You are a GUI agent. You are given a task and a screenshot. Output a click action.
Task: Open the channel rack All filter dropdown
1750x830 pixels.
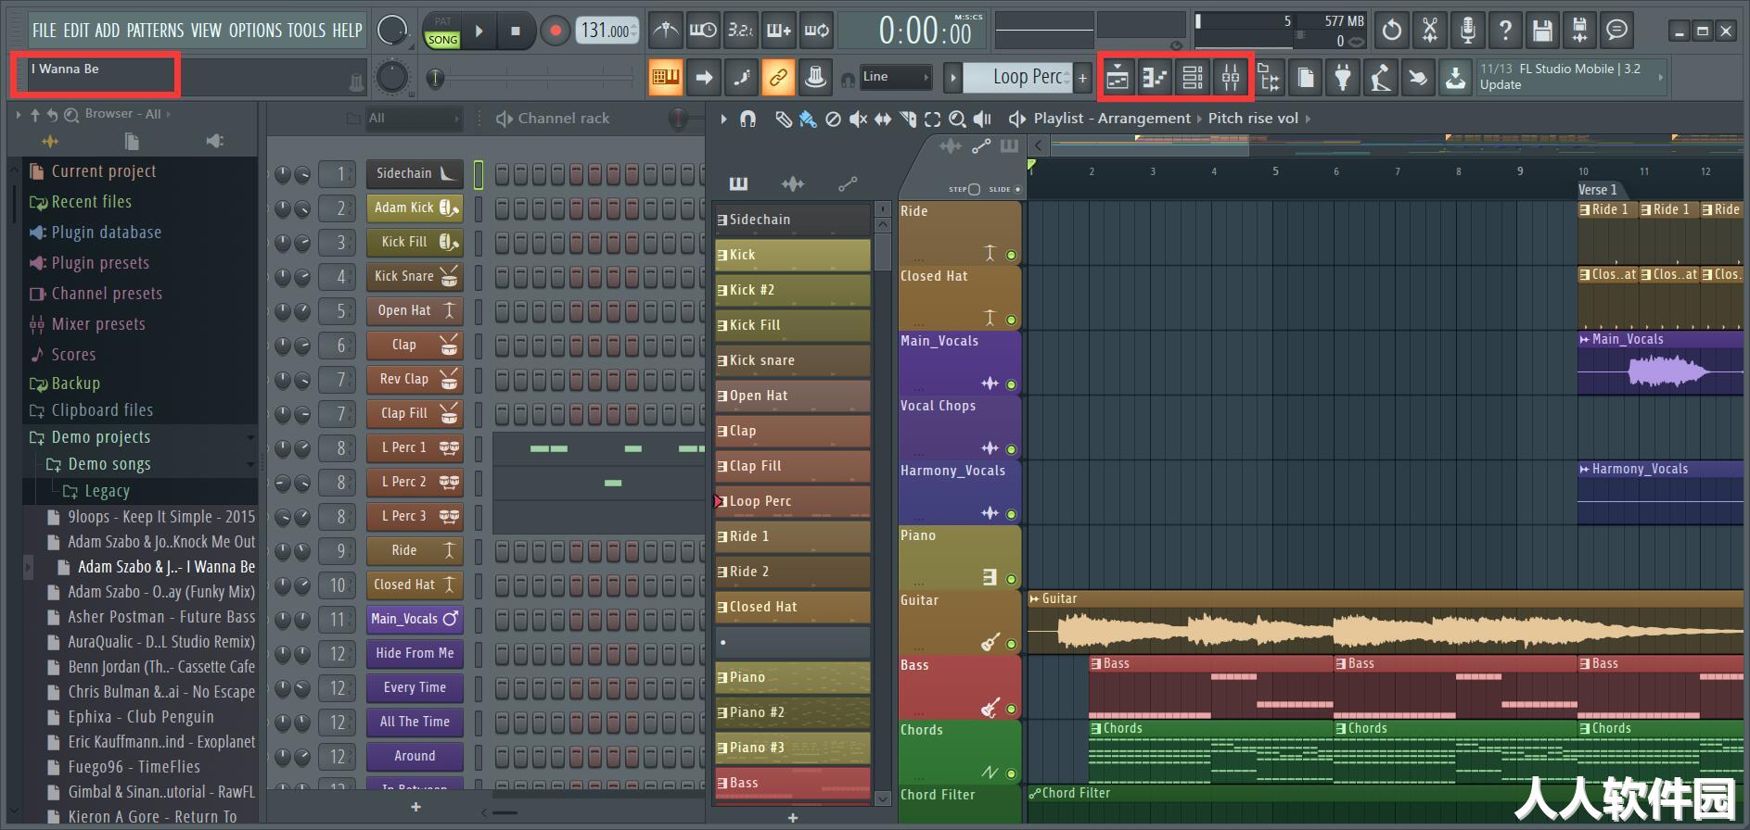point(413,119)
